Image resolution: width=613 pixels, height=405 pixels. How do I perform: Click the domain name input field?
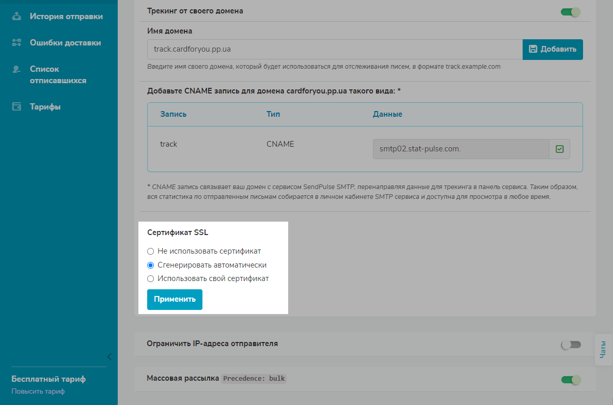pyautogui.click(x=335, y=50)
